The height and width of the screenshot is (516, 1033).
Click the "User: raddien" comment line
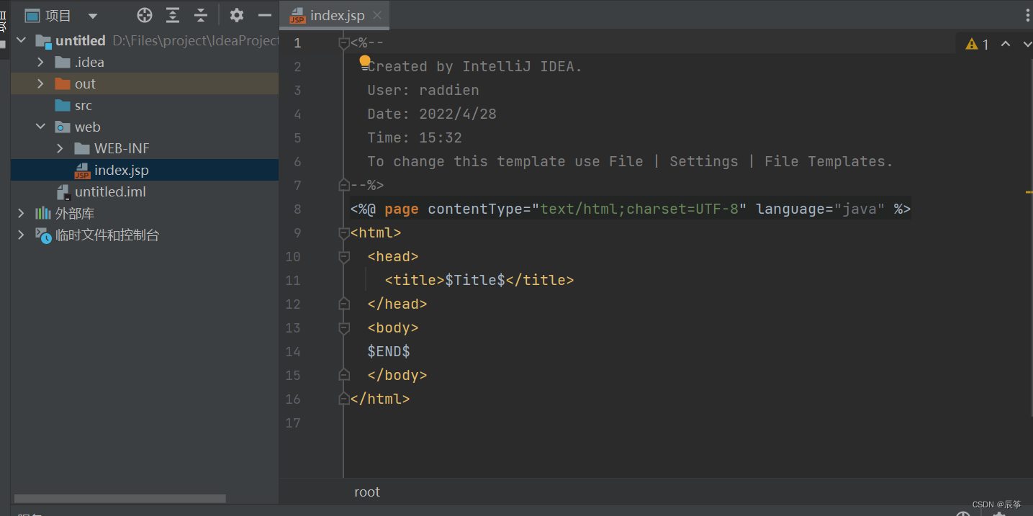click(423, 91)
